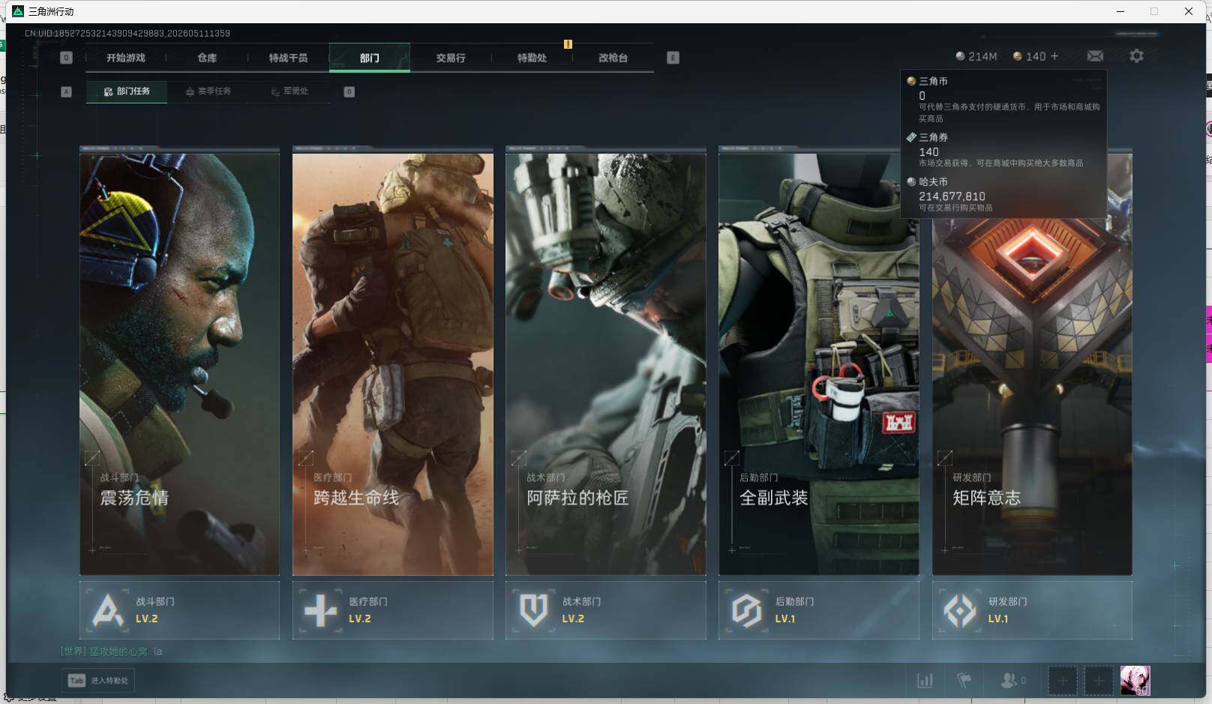The width and height of the screenshot is (1212, 704).
Task: Click the 后勤部门 LV.1 level label
Action: click(x=785, y=619)
